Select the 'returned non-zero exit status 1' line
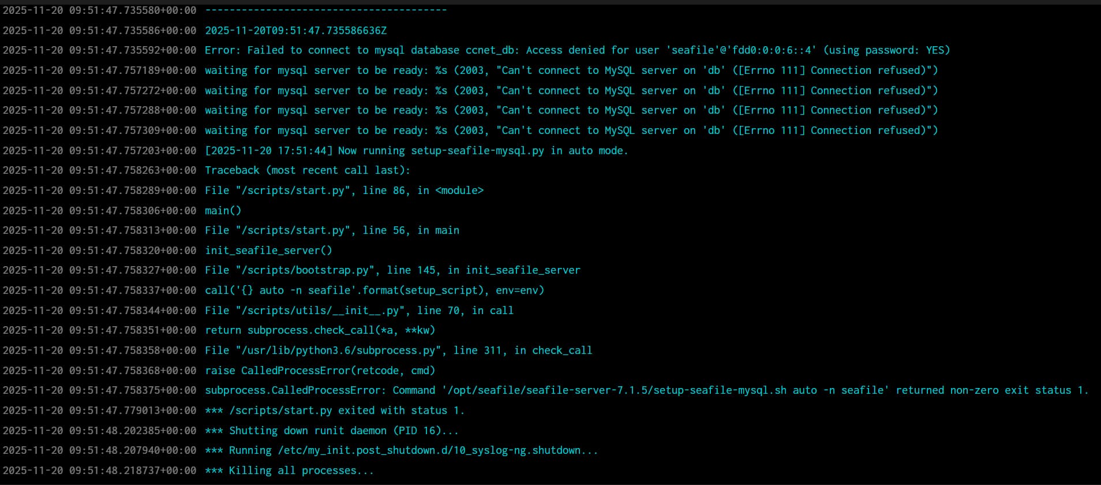1101x485 pixels. point(646,390)
